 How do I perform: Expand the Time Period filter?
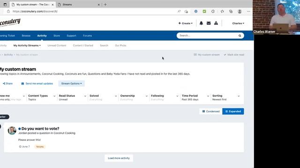[195, 98]
